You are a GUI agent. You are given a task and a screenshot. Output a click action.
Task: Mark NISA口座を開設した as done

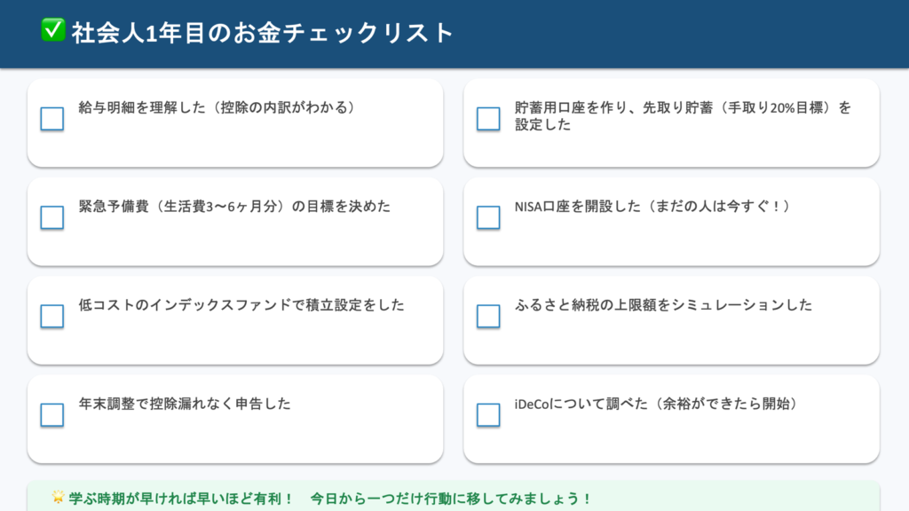click(x=488, y=217)
